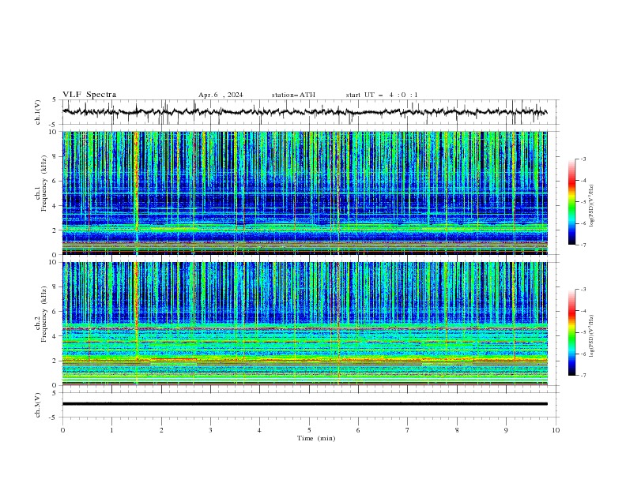Click the time axis tick label "3"
The height and width of the screenshot is (483, 626).
pyautogui.click(x=210, y=430)
